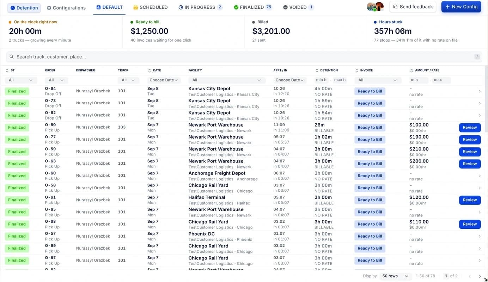This screenshot has width=488, height=282.
Task: Click Ready to Bill for order O-77
Action: [370, 140]
